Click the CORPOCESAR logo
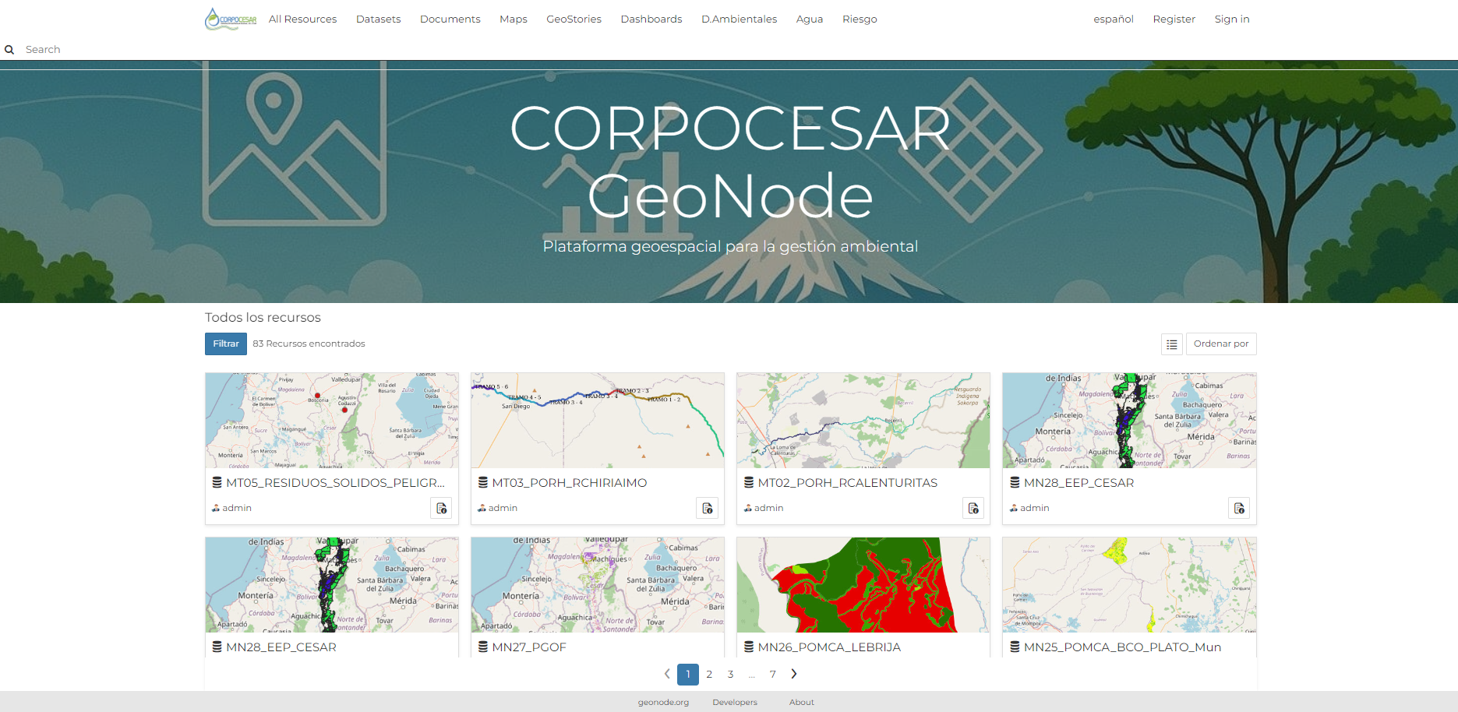The width and height of the screenshot is (1458, 712). coord(231,19)
